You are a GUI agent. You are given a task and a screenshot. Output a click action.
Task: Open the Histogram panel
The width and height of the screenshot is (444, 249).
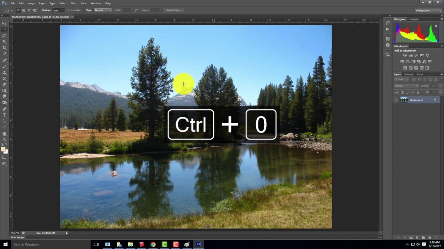tap(399, 19)
